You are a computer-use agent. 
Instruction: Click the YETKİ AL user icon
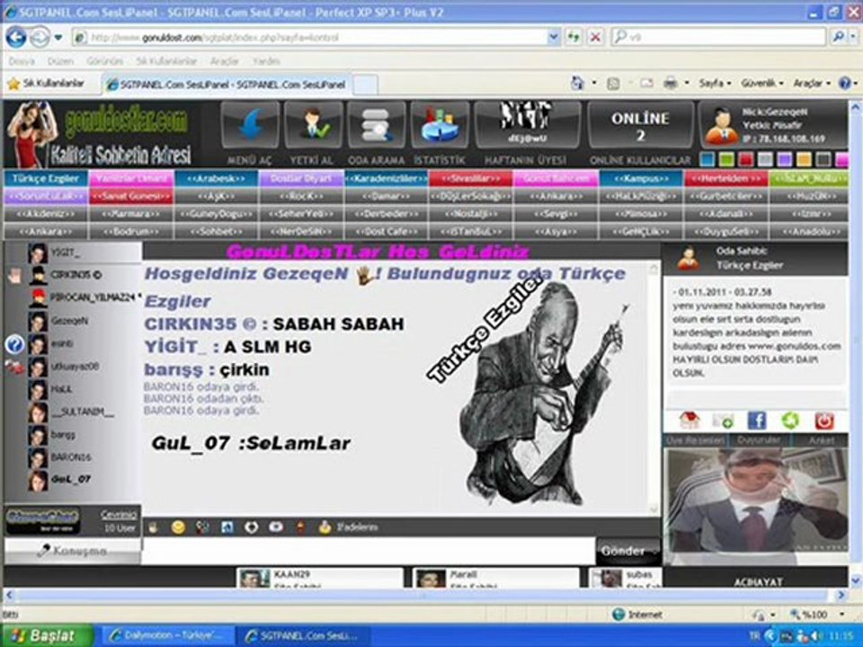tap(313, 125)
